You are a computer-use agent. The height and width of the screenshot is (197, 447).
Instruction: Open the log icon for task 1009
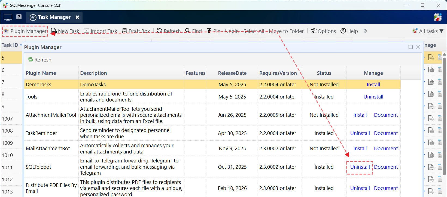click(431, 143)
